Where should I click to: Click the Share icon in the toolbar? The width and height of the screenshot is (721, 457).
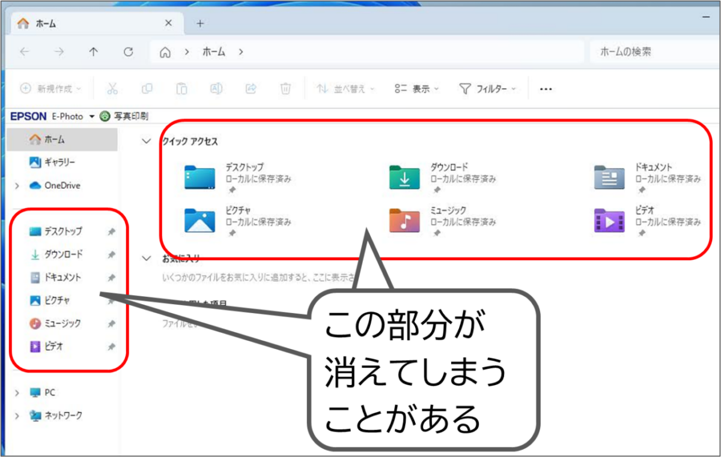251,88
